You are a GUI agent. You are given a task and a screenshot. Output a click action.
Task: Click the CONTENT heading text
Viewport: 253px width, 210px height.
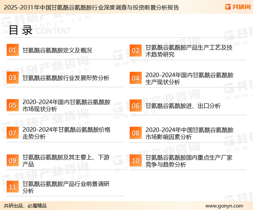(x=53, y=31)
